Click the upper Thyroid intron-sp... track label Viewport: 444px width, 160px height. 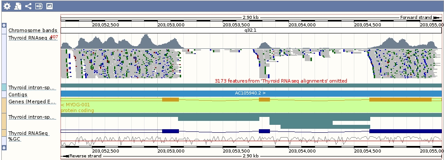tap(31, 87)
